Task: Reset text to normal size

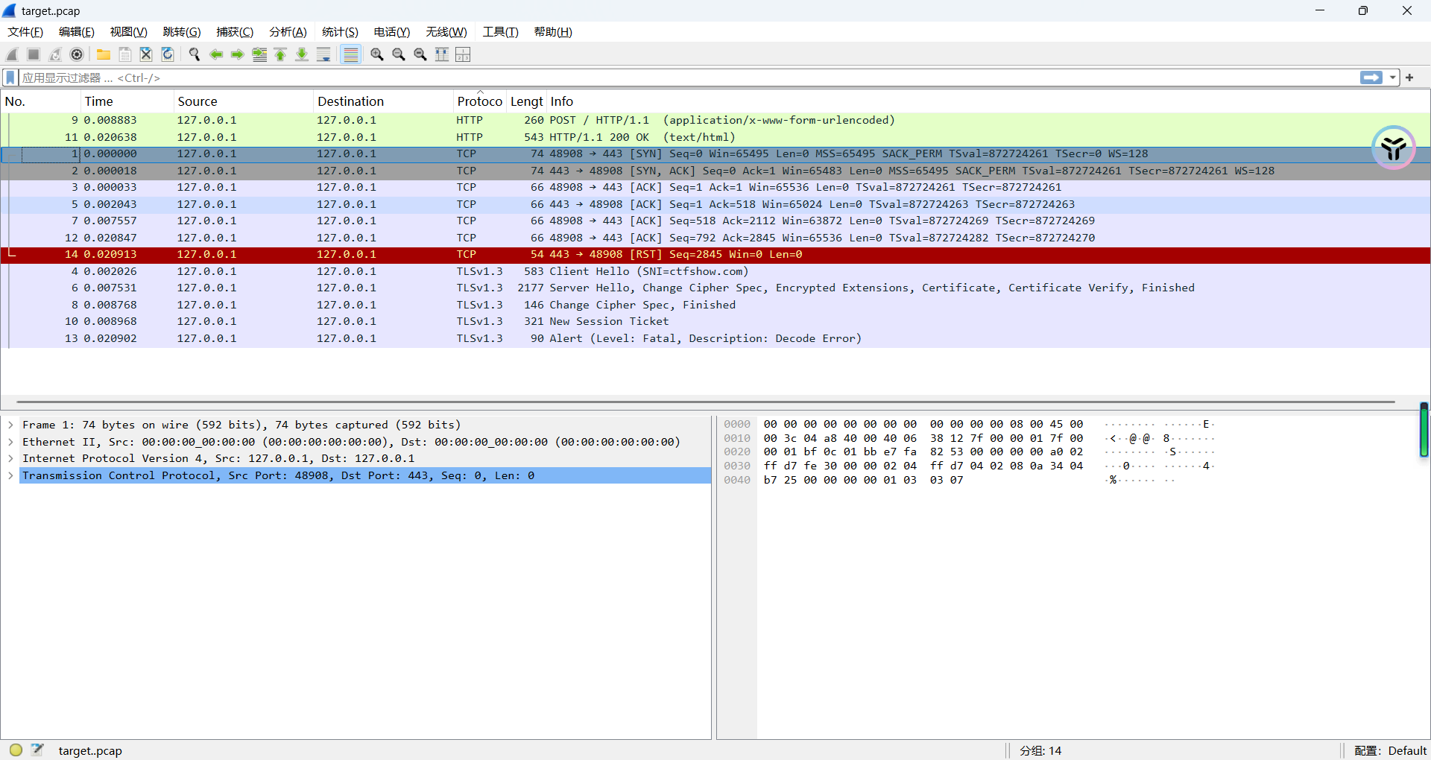Action: pyautogui.click(x=420, y=54)
